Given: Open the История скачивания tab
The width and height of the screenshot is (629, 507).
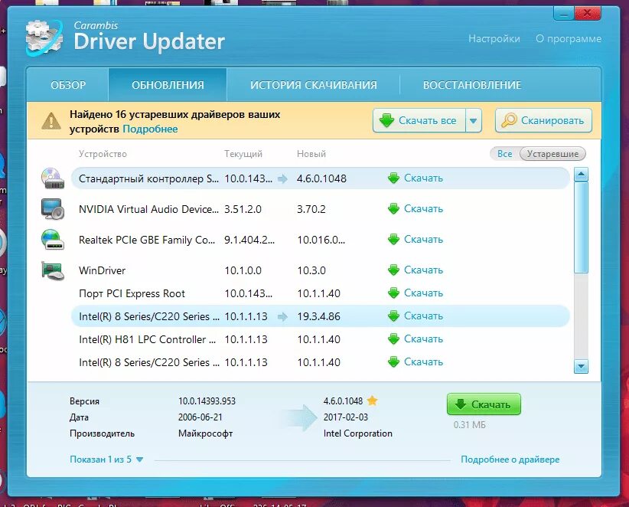Looking at the screenshot, I should point(313,85).
